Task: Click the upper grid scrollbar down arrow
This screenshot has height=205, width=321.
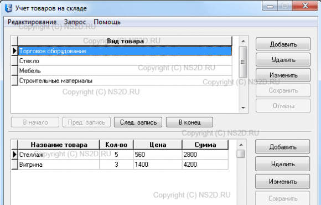Action: 243,107
